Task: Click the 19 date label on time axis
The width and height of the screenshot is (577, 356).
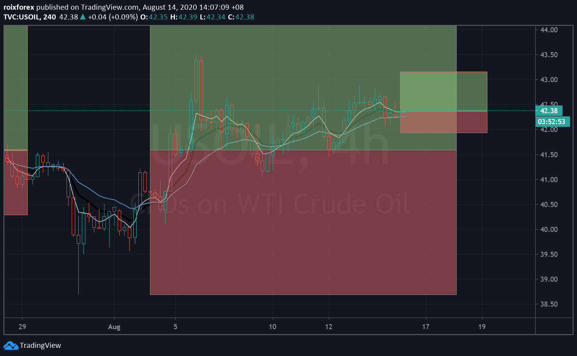Action: [x=482, y=326]
